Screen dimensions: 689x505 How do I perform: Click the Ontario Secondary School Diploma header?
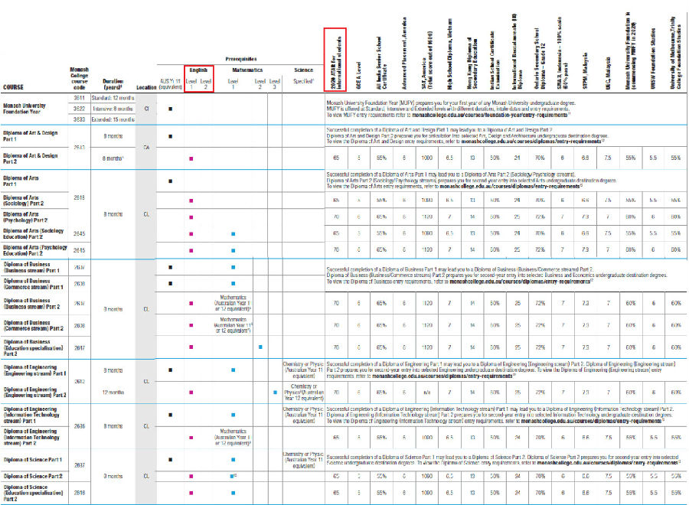tap(540, 59)
